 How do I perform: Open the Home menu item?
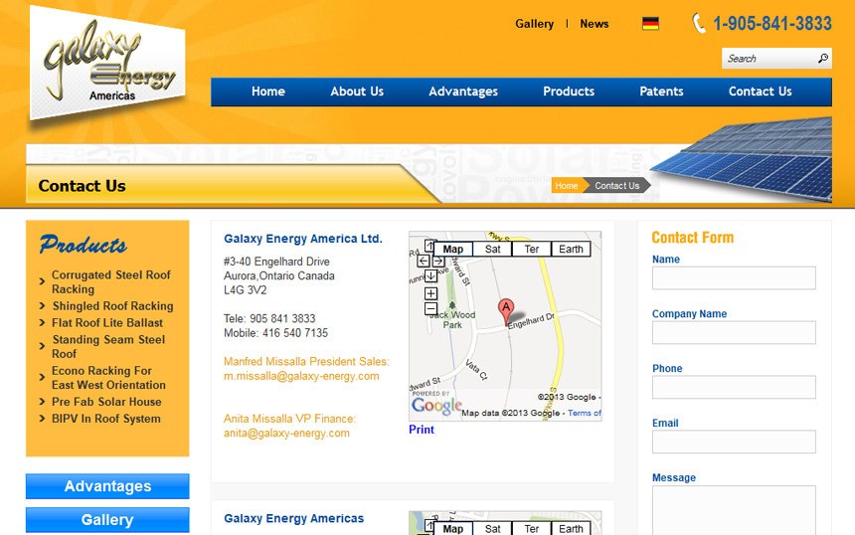pos(268,91)
